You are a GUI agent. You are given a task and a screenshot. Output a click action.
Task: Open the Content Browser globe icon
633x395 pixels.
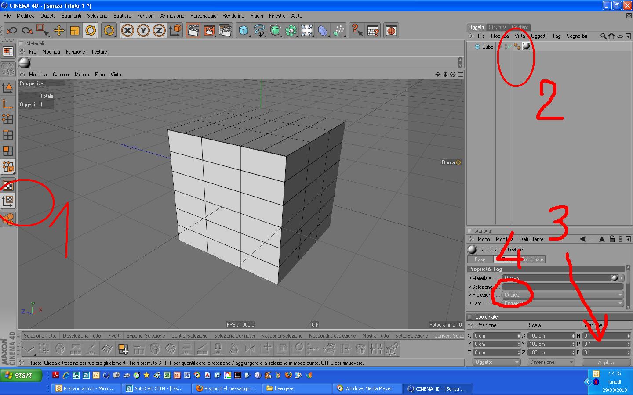coord(391,31)
